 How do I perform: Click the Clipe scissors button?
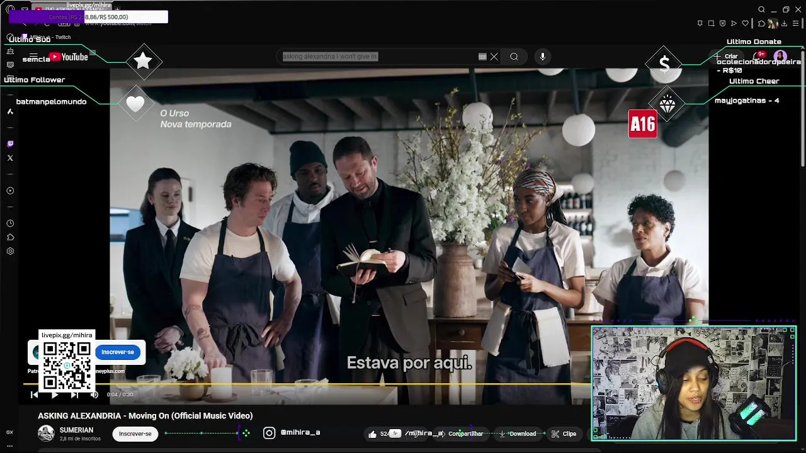tap(564, 433)
